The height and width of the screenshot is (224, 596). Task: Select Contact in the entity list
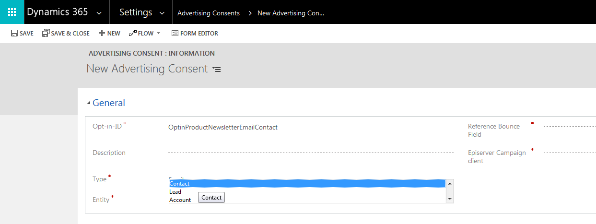[x=307, y=184]
